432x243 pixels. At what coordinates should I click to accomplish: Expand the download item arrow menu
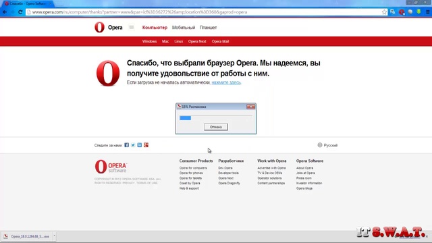coord(54,236)
